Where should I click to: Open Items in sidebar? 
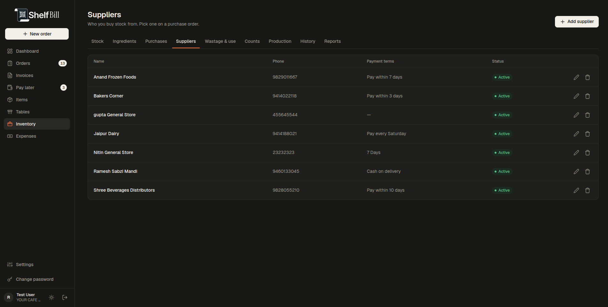[37, 100]
